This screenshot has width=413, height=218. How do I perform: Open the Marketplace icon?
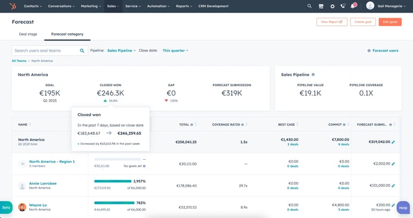point(321,6)
